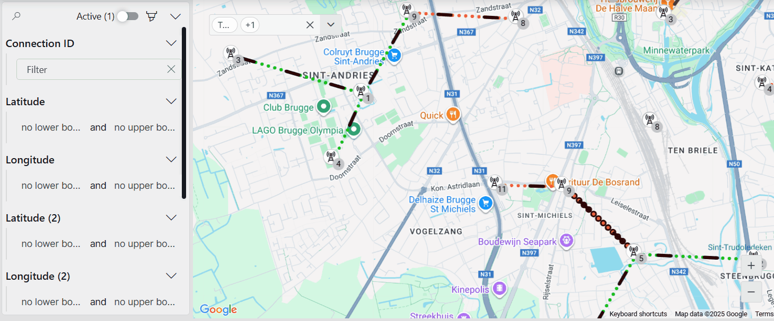The width and height of the screenshot is (774, 321).
Task: Click the +1 layer tag
Action: (250, 25)
